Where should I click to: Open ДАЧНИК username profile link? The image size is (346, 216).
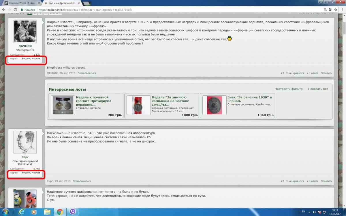pos(25,46)
